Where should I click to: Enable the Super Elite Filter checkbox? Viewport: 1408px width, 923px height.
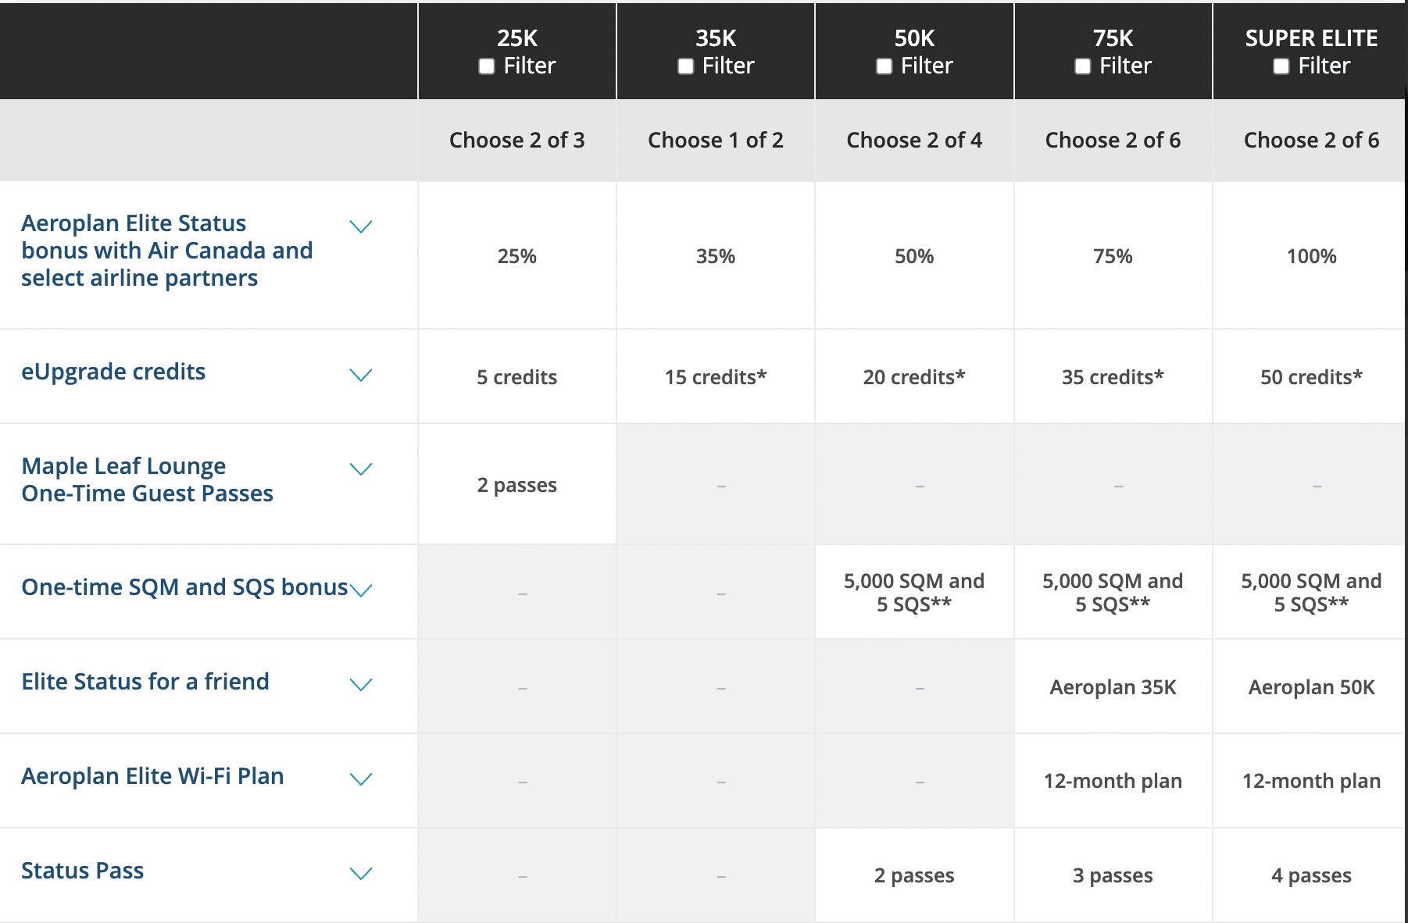click(1281, 66)
